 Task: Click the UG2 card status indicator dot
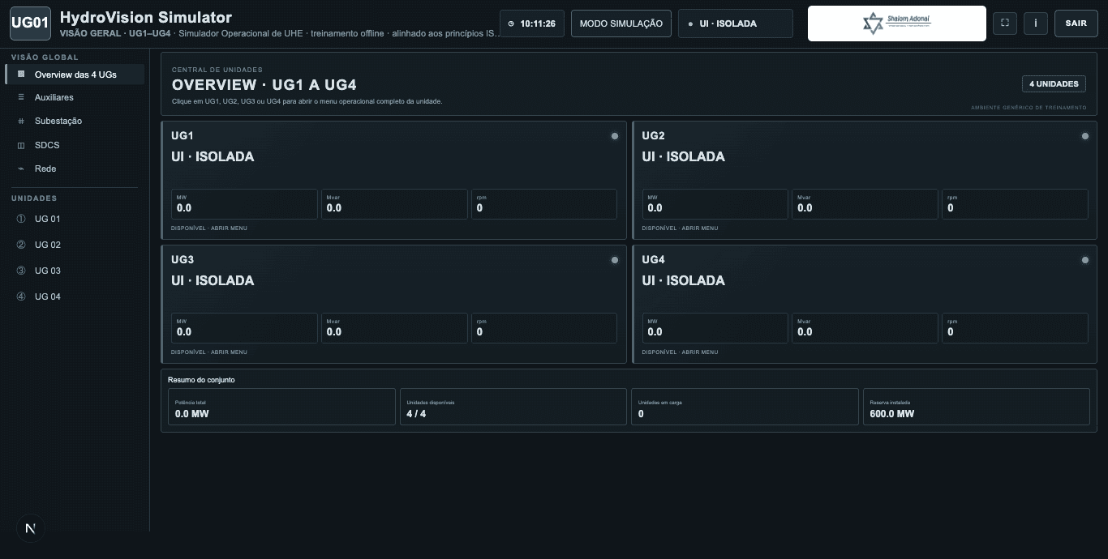[1085, 136]
